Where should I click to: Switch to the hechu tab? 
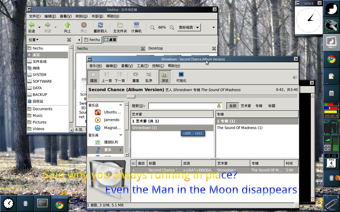pyautogui.click(x=111, y=48)
